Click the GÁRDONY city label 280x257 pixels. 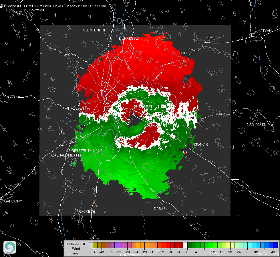tap(13, 201)
